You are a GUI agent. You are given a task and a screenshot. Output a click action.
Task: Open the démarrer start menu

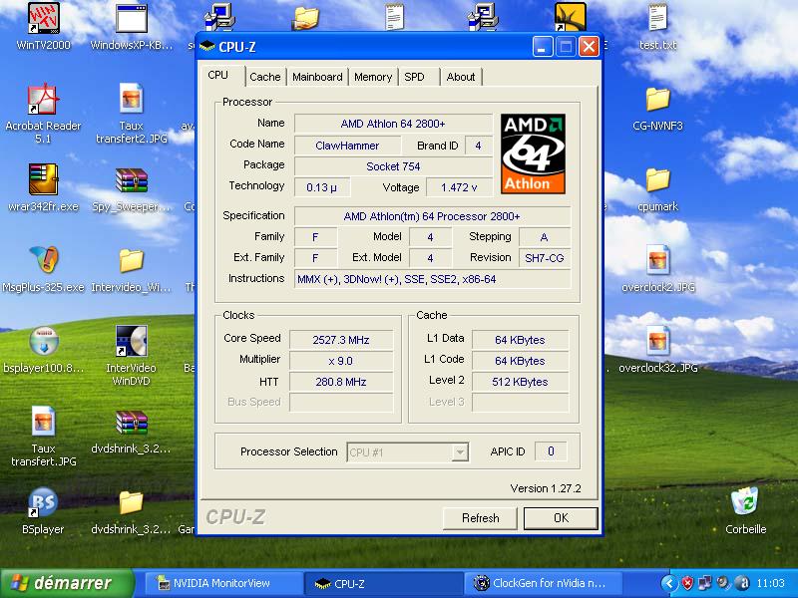pyautogui.click(x=67, y=583)
